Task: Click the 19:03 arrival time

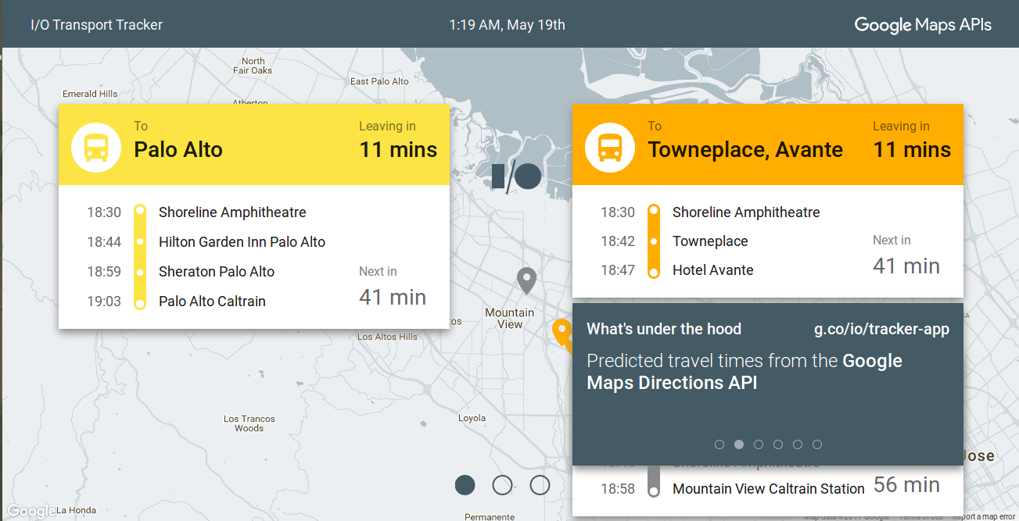Action: point(104,302)
